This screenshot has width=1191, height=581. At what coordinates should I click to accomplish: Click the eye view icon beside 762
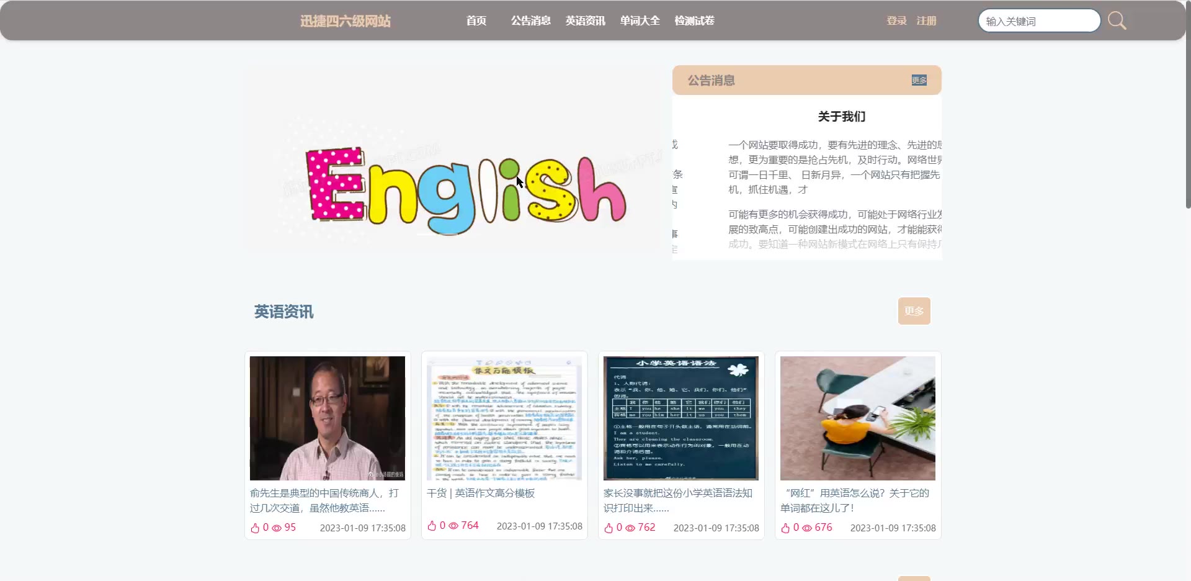630,528
